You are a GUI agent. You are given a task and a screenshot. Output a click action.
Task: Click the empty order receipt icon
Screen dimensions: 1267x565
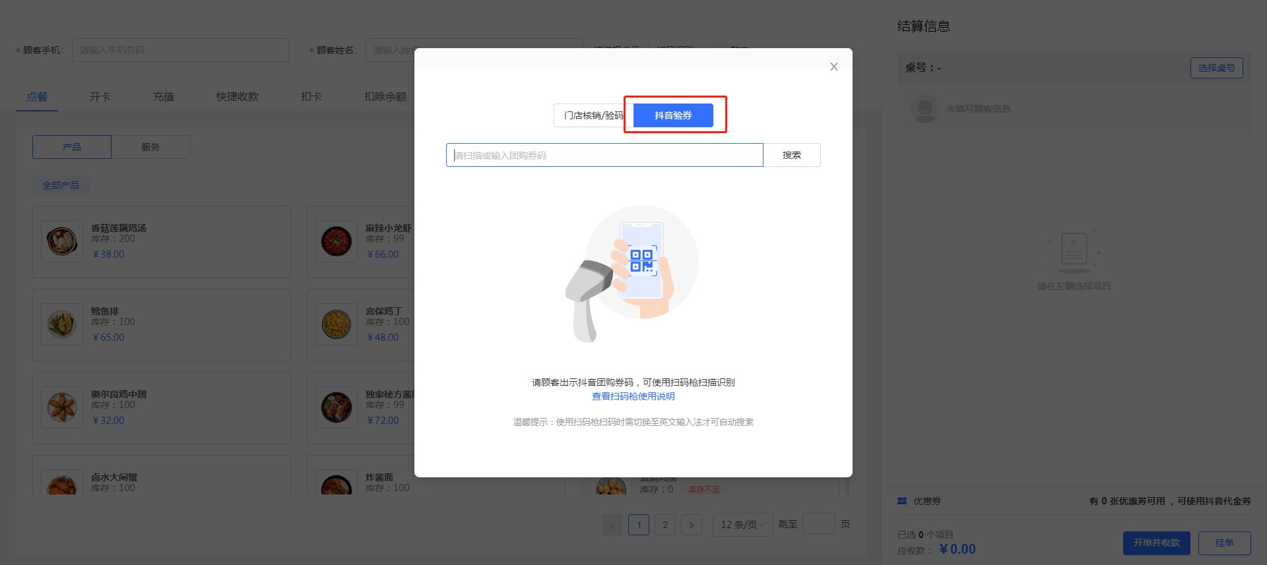pyautogui.click(x=1074, y=253)
